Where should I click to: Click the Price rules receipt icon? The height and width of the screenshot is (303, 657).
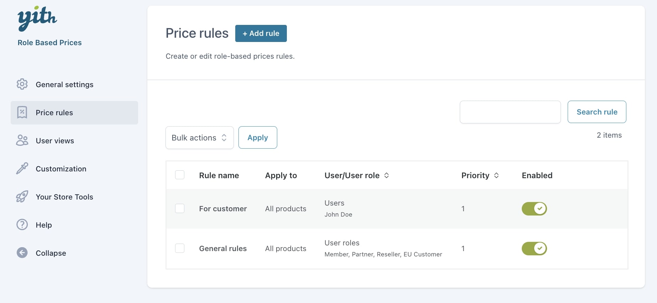pos(22,112)
